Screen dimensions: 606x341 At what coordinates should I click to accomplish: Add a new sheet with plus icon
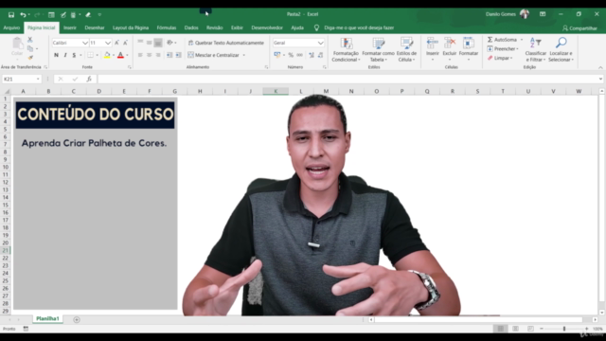[x=77, y=319]
